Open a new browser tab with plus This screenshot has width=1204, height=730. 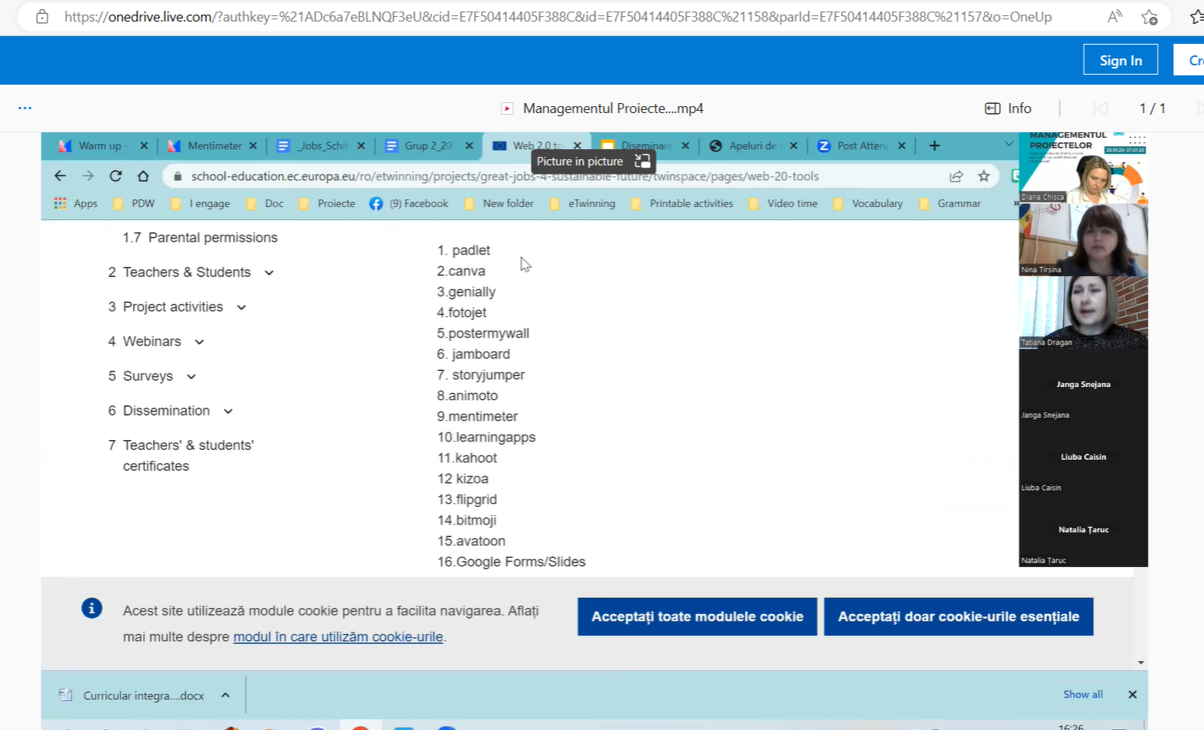click(x=935, y=145)
